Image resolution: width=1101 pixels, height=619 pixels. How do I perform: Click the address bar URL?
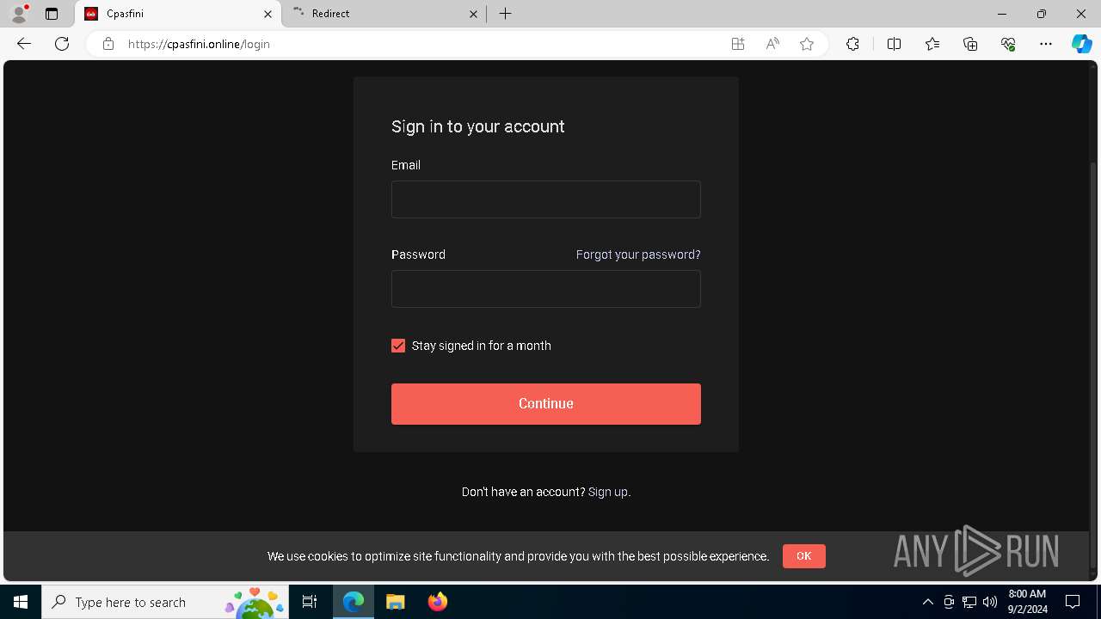tap(199, 44)
